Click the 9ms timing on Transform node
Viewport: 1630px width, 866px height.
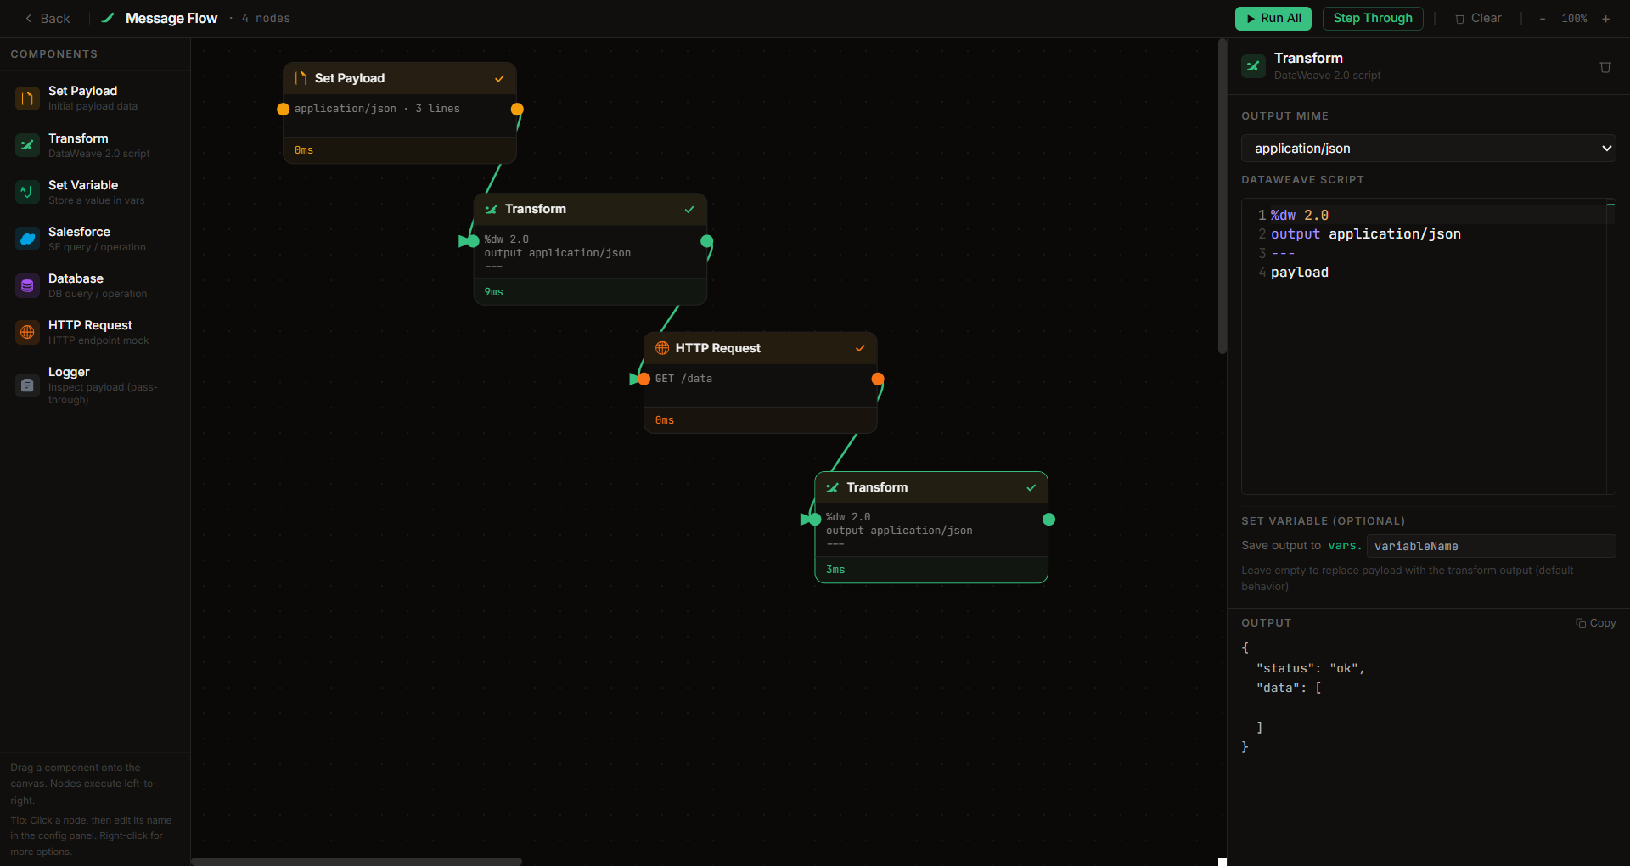[493, 292]
